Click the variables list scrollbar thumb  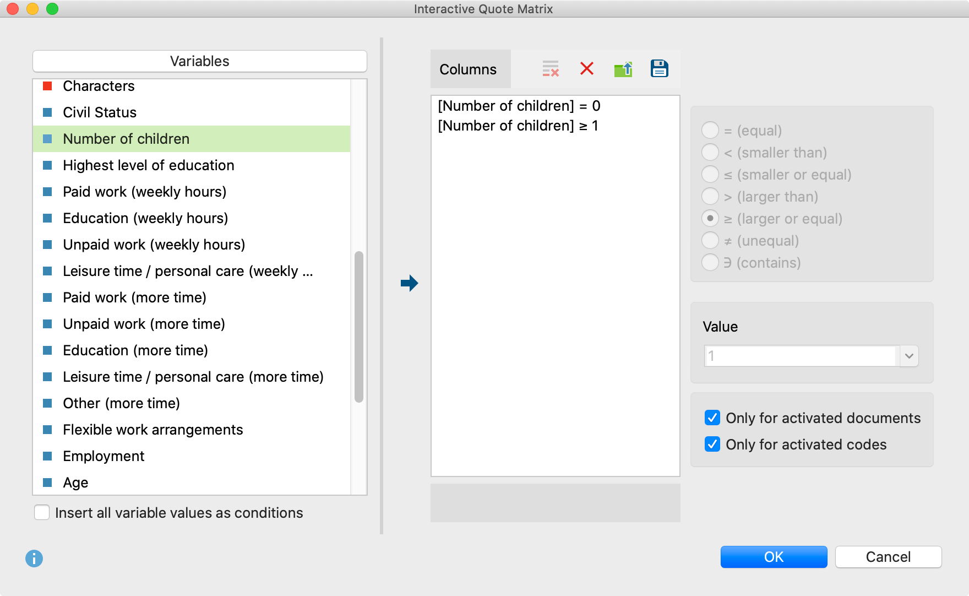(359, 327)
